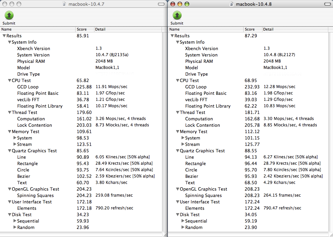Collapse Memory Test in macbook-10.4.8 window
Viewport: 333px width, 237px height.
177,131
